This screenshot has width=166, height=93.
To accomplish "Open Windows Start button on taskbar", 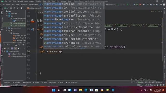I will tap(54, 90).
